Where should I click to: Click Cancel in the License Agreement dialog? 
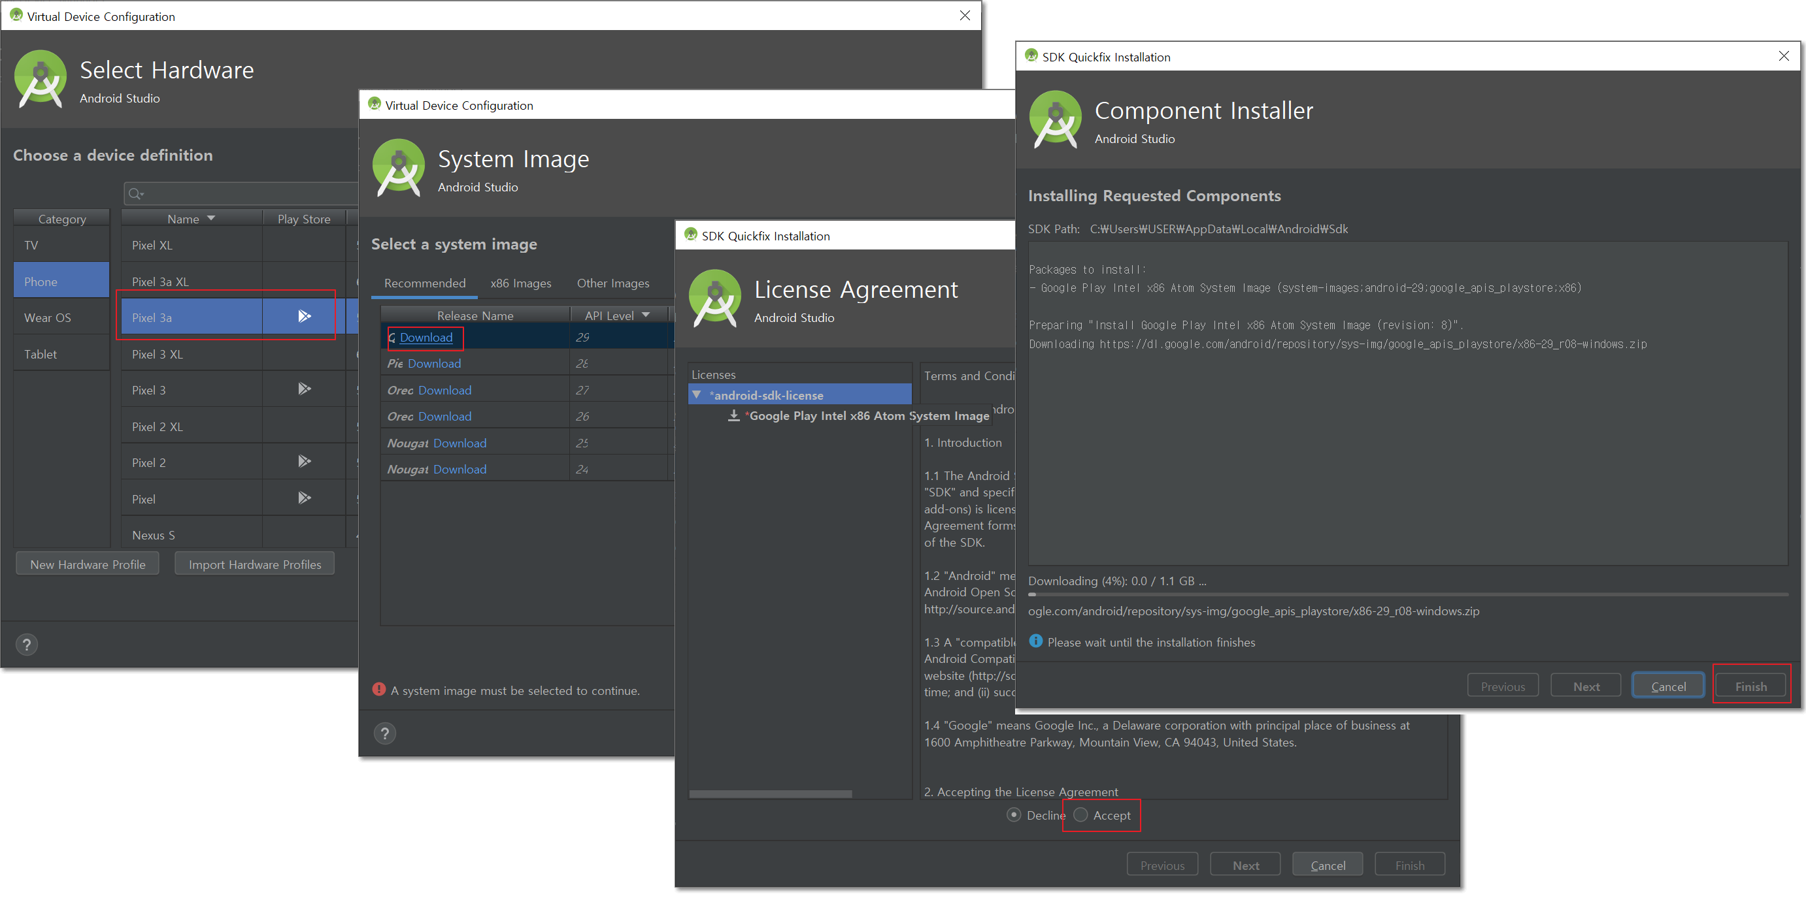point(1328,865)
